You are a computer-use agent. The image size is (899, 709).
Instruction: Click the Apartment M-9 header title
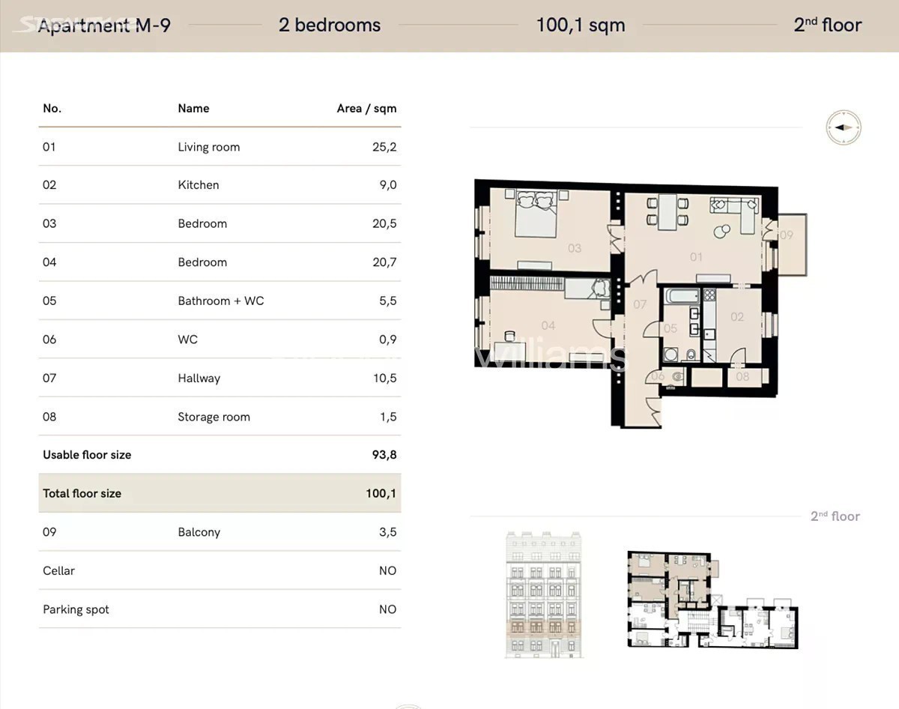[x=104, y=25]
